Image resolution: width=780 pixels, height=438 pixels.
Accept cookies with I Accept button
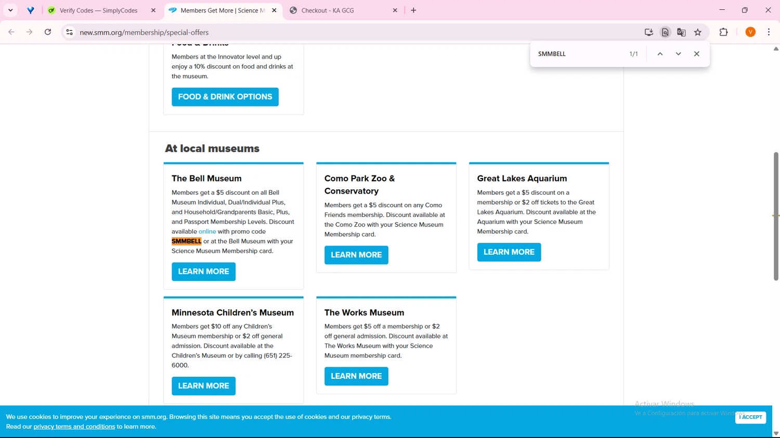pyautogui.click(x=750, y=417)
